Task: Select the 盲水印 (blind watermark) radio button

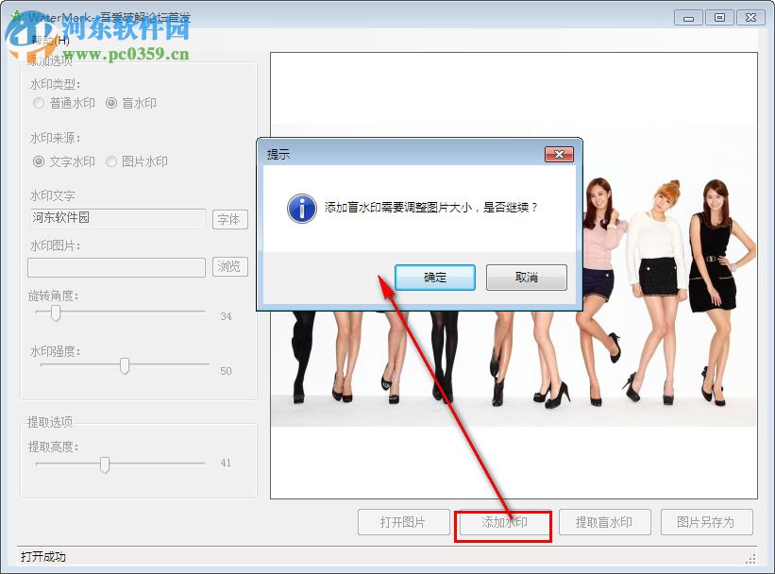Action: [x=111, y=104]
